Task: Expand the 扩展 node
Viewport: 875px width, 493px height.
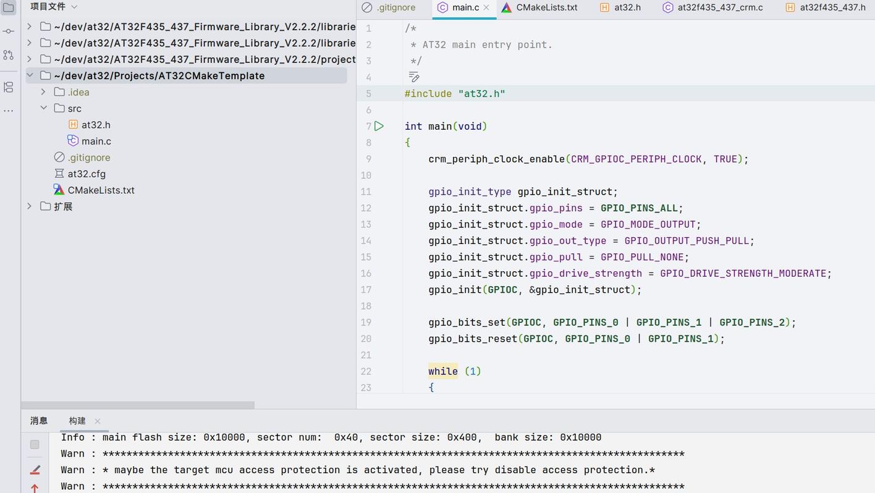Action: [29, 206]
